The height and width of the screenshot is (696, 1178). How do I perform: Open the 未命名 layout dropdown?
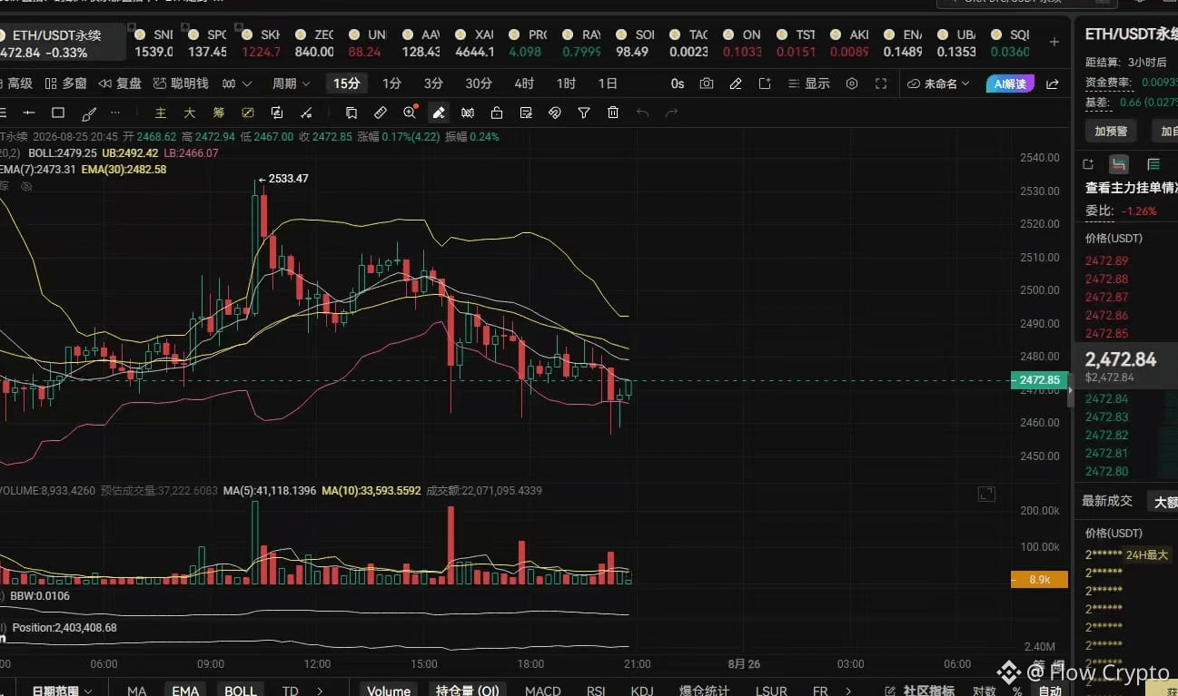[x=939, y=83]
